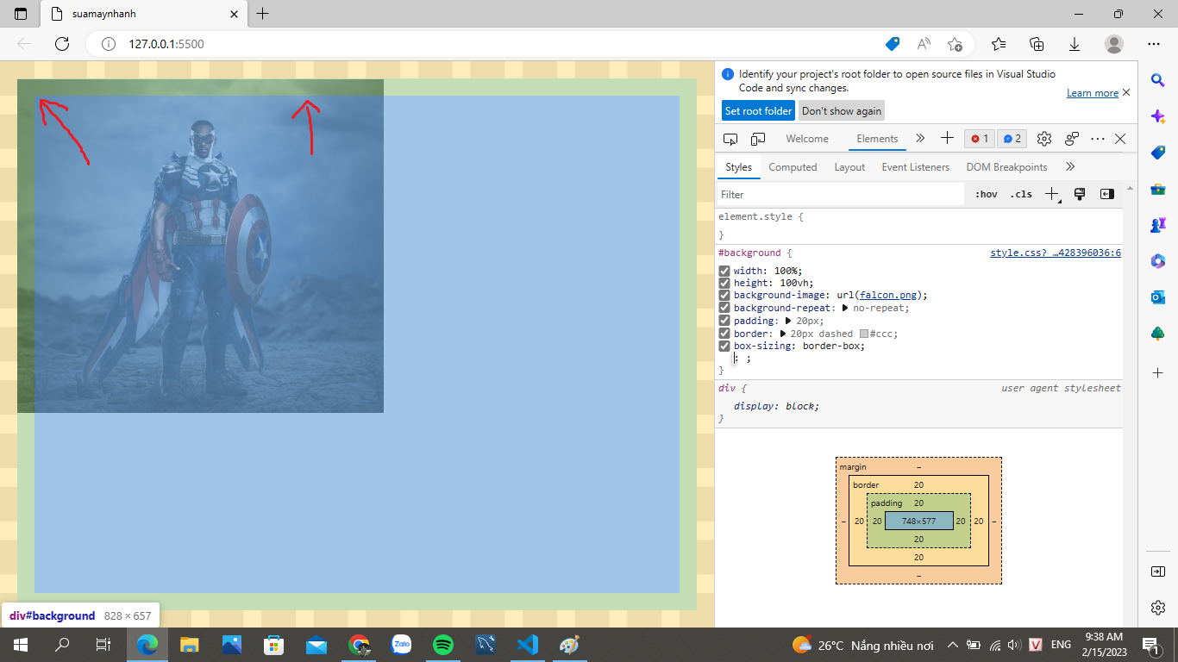The width and height of the screenshot is (1178, 662).
Task: Open the error count badge showing 1
Action: tap(980, 139)
